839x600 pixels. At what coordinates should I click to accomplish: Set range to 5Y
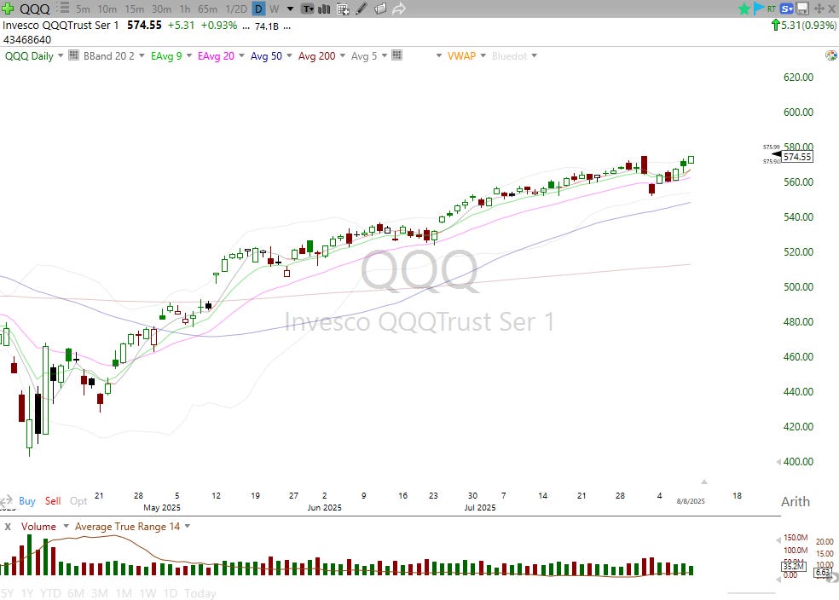point(8,593)
